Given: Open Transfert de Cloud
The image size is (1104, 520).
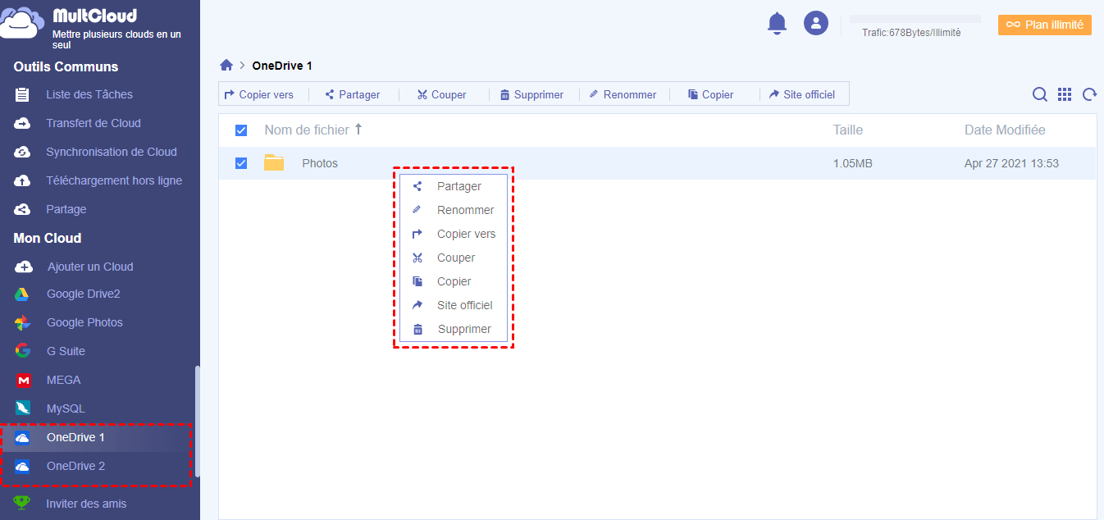Looking at the screenshot, I should click(x=94, y=123).
